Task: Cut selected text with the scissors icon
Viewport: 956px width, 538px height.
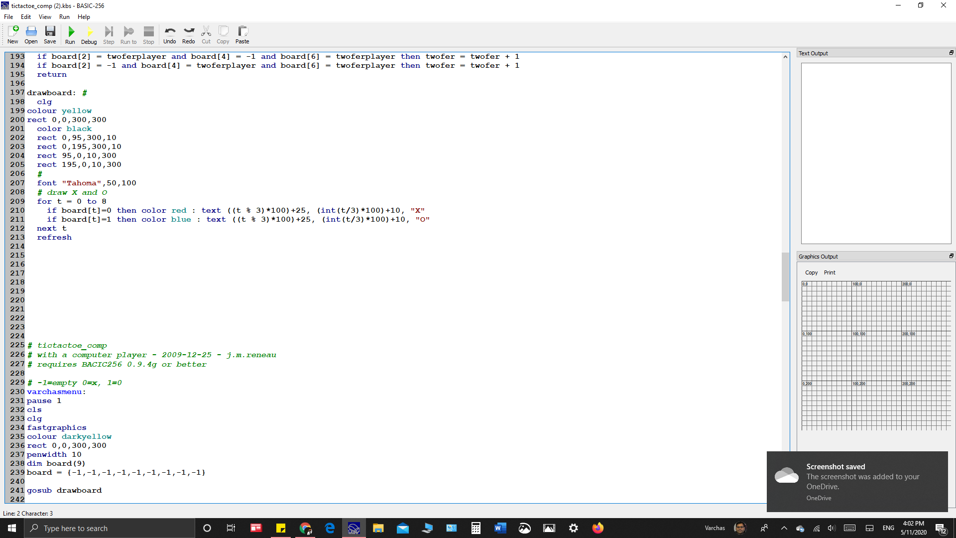Action: click(206, 35)
